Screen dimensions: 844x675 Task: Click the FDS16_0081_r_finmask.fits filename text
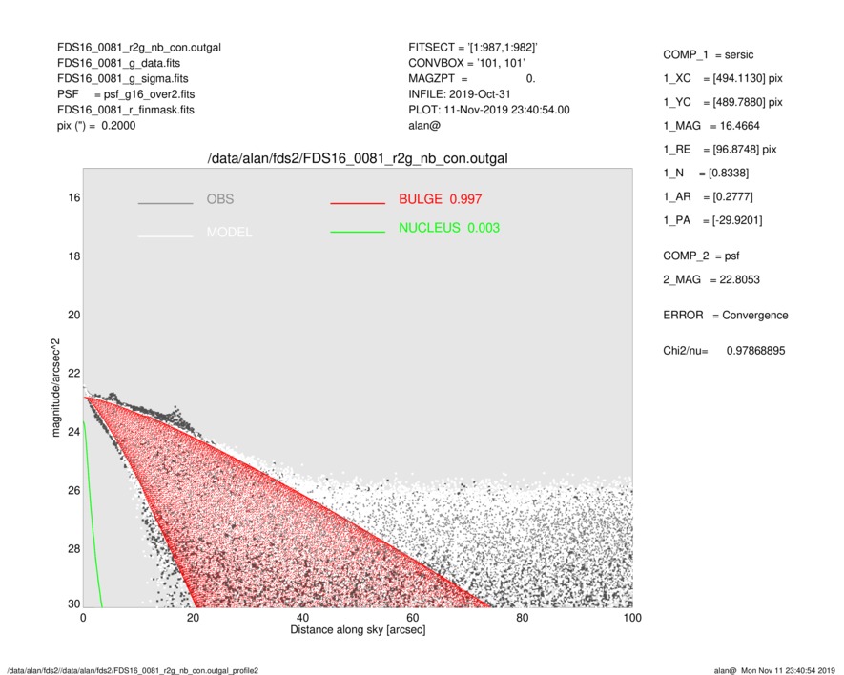pos(125,110)
